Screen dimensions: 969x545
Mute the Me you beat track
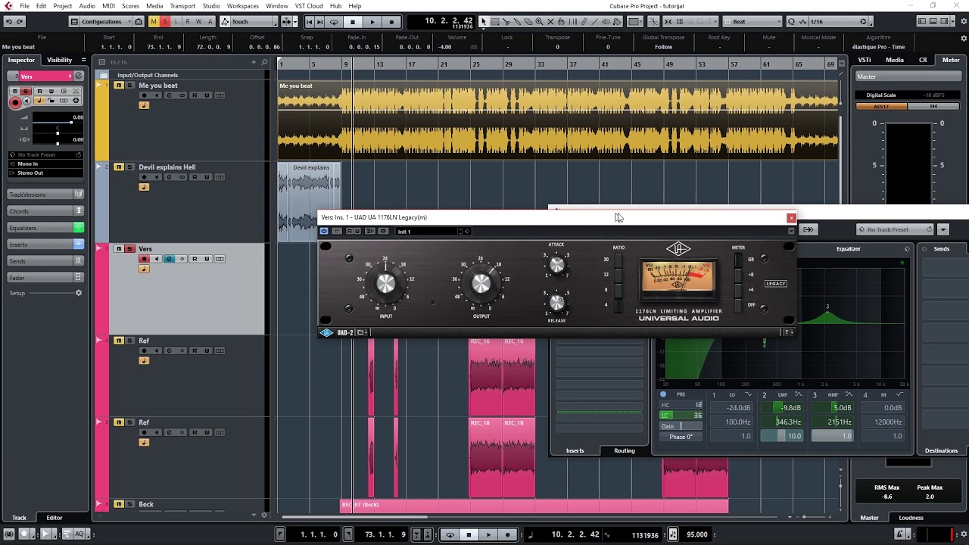[119, 86]
